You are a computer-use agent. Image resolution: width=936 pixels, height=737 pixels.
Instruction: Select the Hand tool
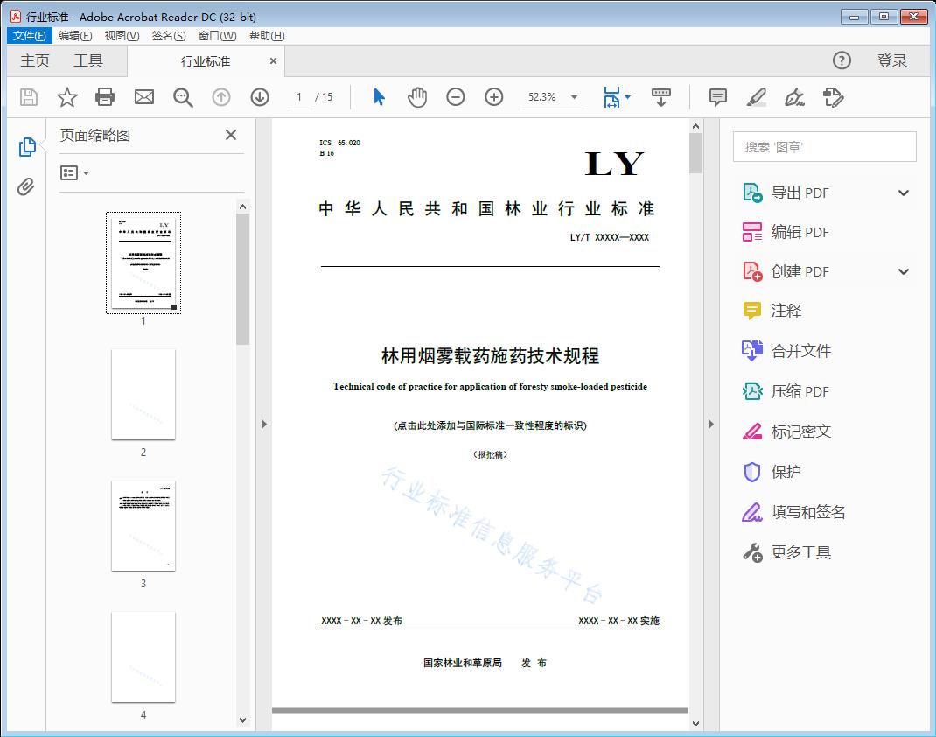pos(417,97)
